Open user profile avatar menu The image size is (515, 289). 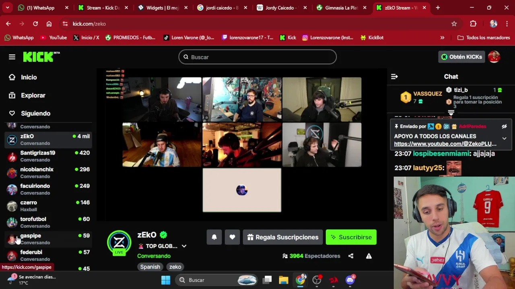click(494, 57)
